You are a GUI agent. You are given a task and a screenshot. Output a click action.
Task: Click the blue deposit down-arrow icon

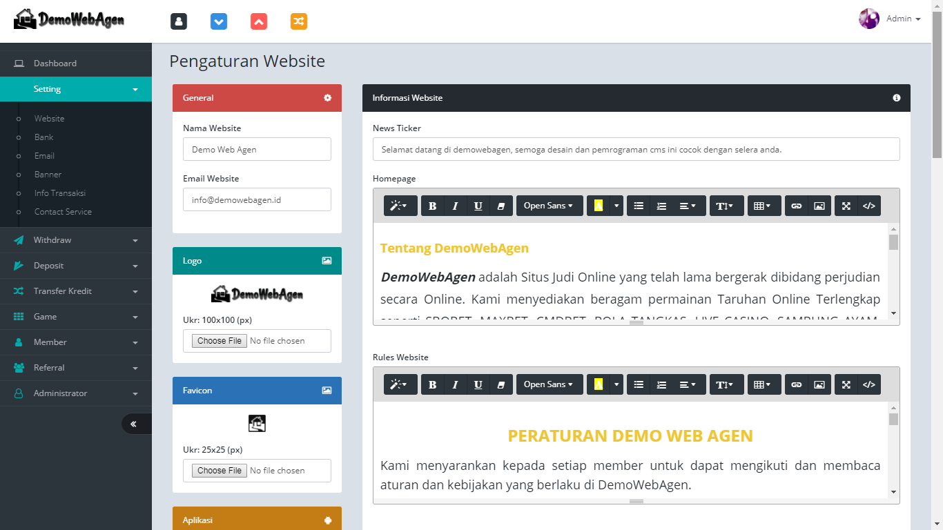219,21
